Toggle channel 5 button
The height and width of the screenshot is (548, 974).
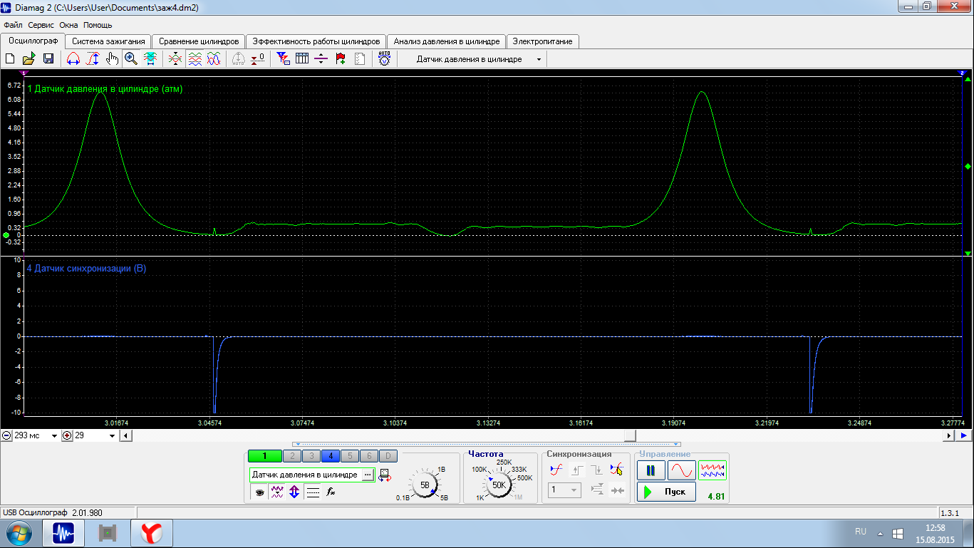click(349, 456)
